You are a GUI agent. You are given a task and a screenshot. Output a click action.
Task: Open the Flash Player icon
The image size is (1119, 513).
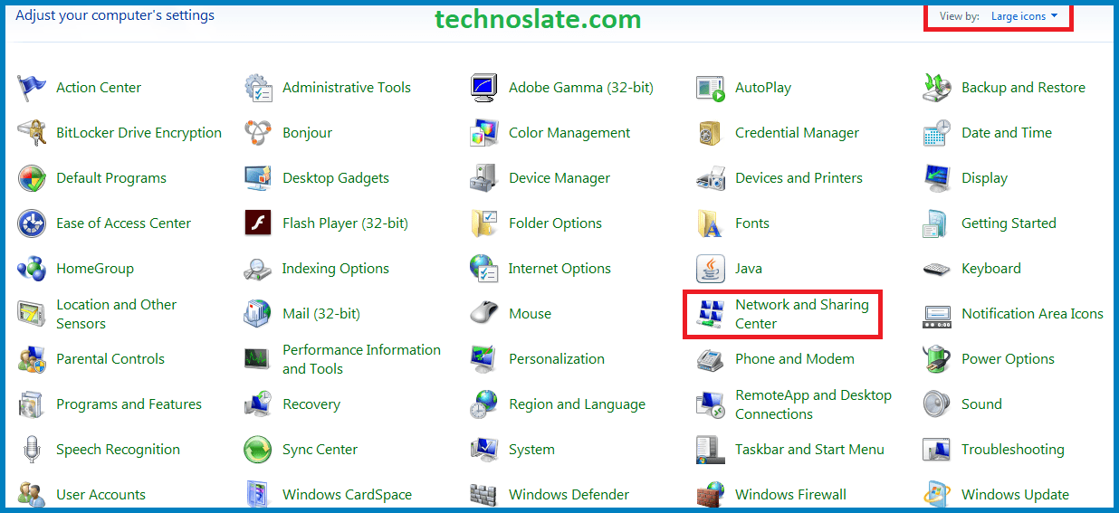(x=258, y=223)
